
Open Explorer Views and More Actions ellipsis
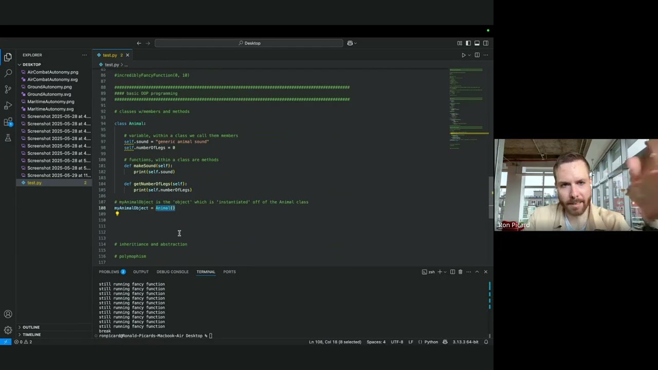(84, 55)
